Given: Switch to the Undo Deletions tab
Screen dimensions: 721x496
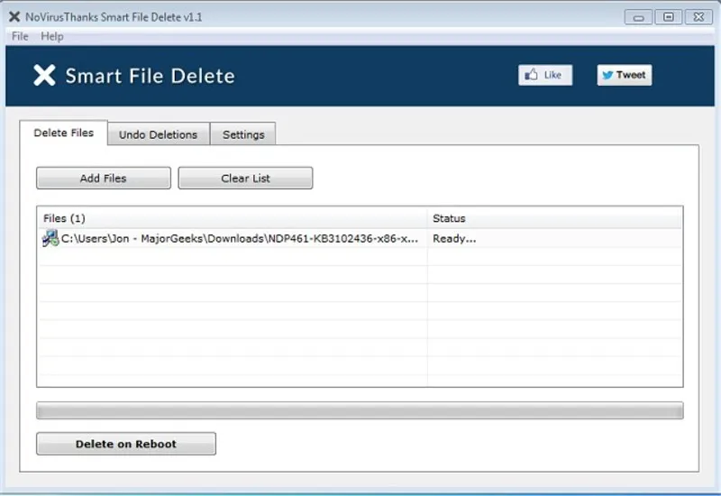Looking at the screenshot, I should click(x=158, y=134).
